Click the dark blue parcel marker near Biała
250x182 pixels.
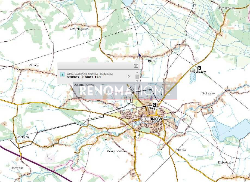pos(140,55)
